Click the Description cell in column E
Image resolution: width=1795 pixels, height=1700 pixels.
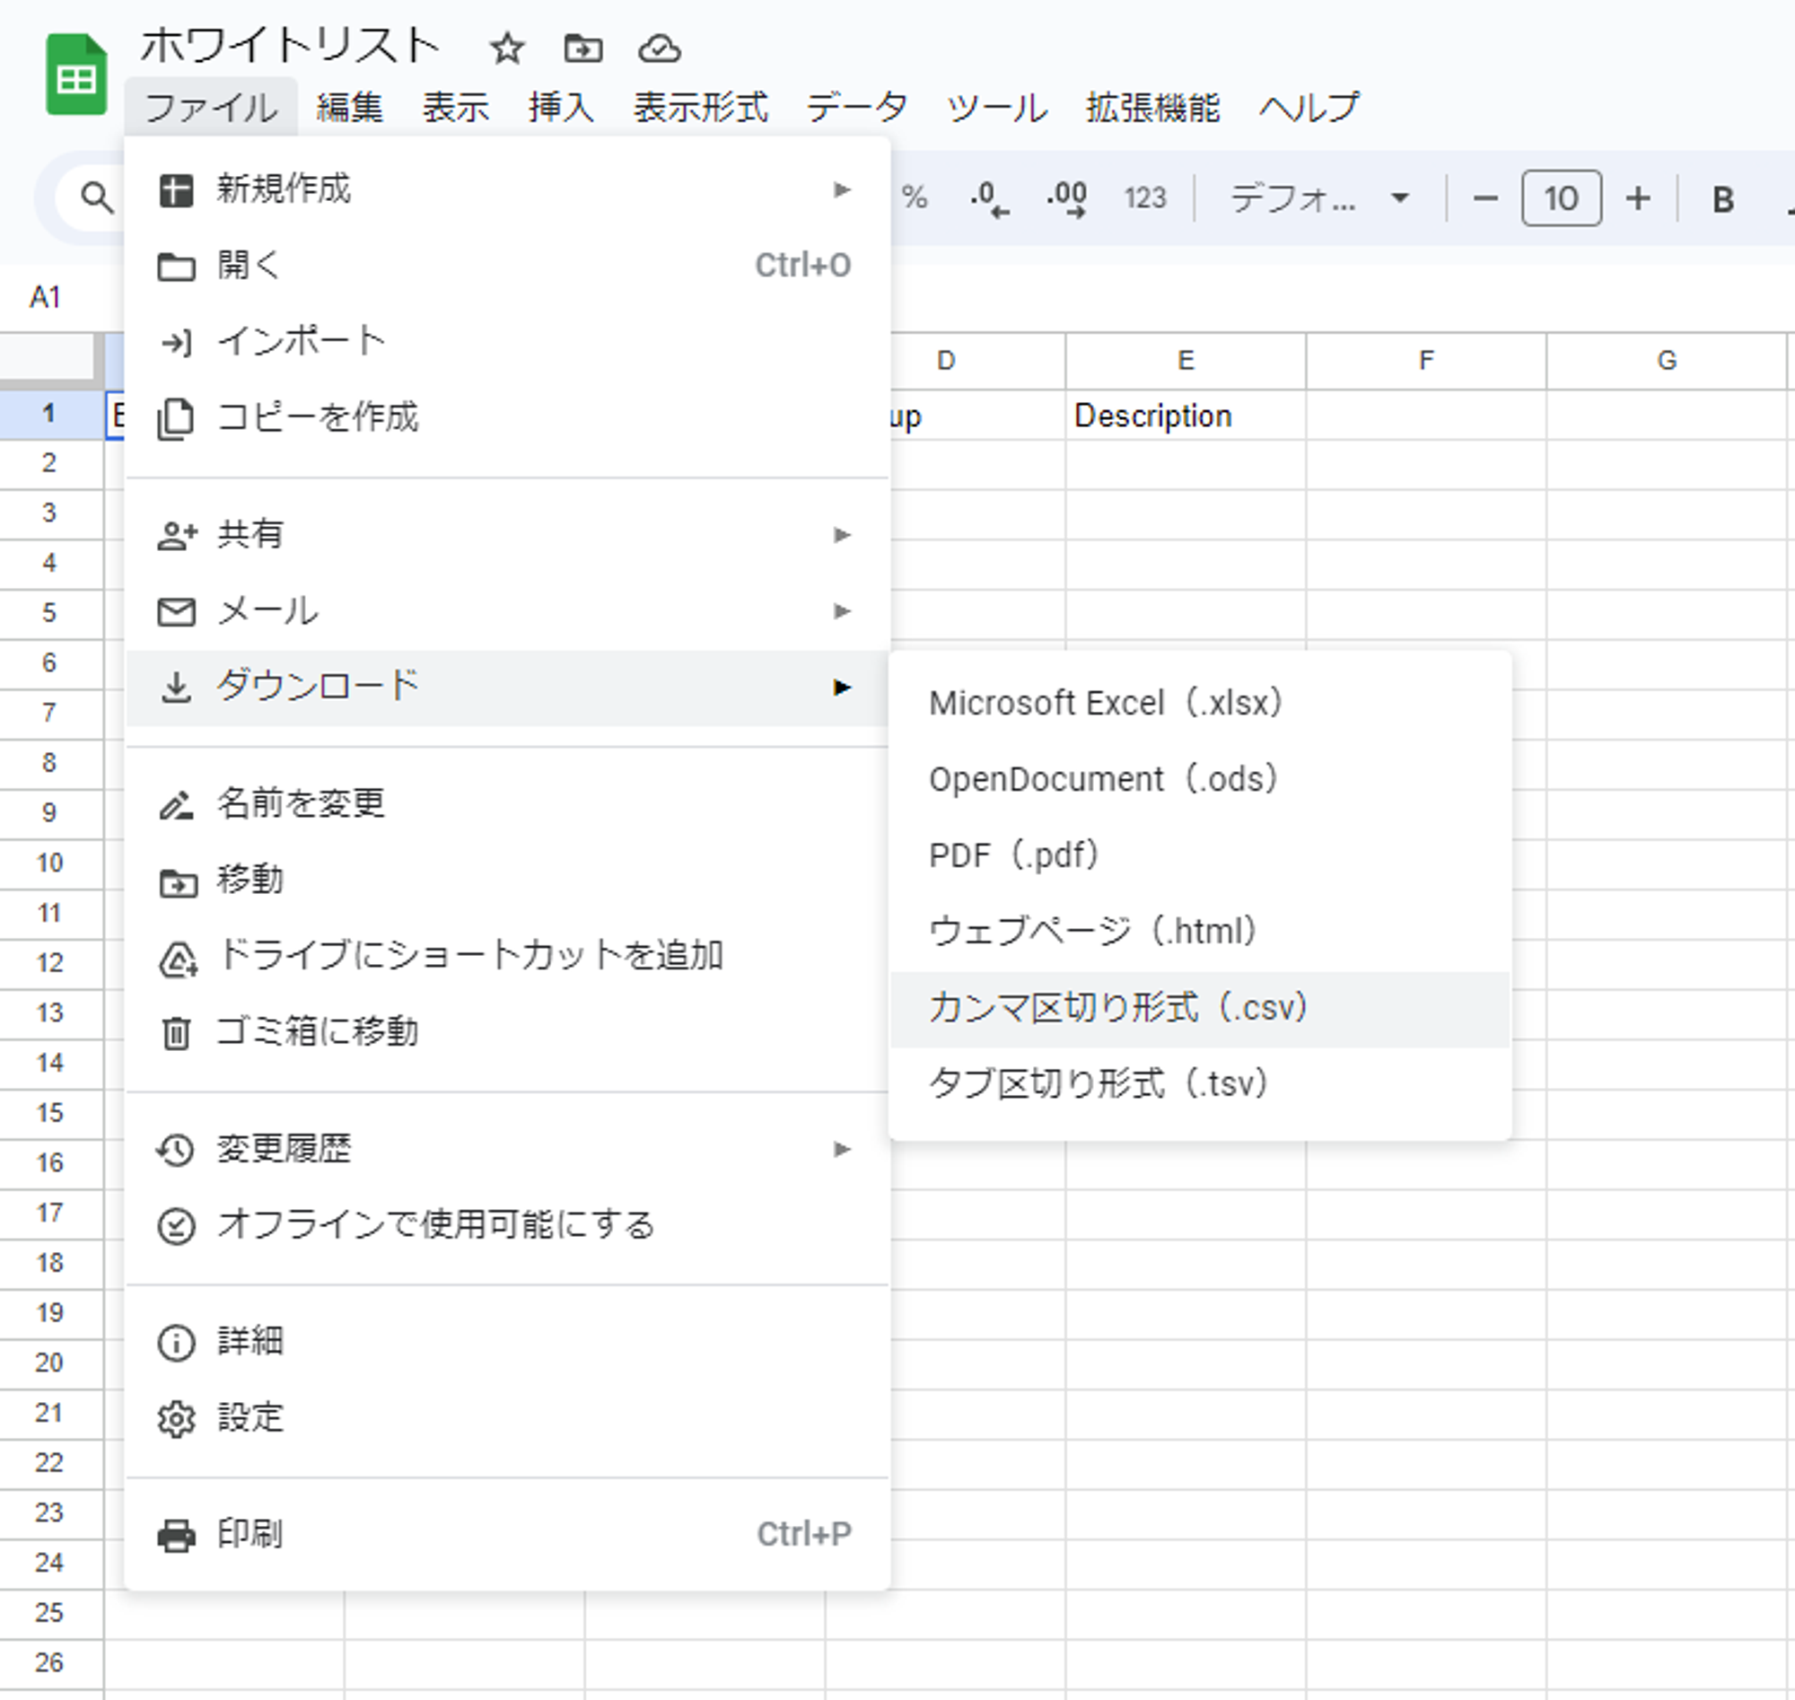coord(1185,416)
